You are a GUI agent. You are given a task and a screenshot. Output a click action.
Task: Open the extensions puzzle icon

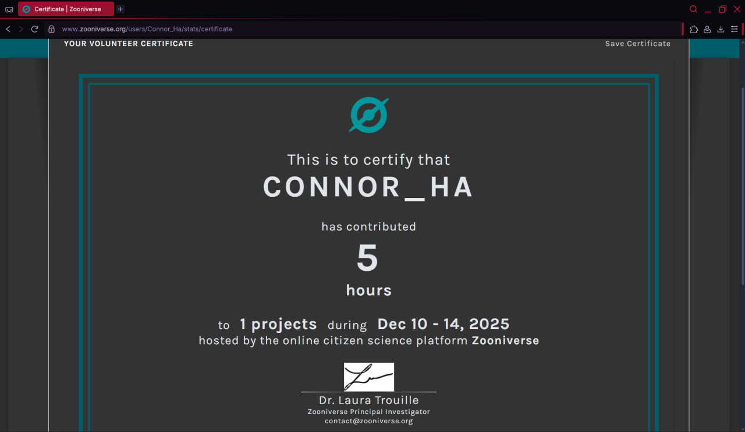(694, 29)
